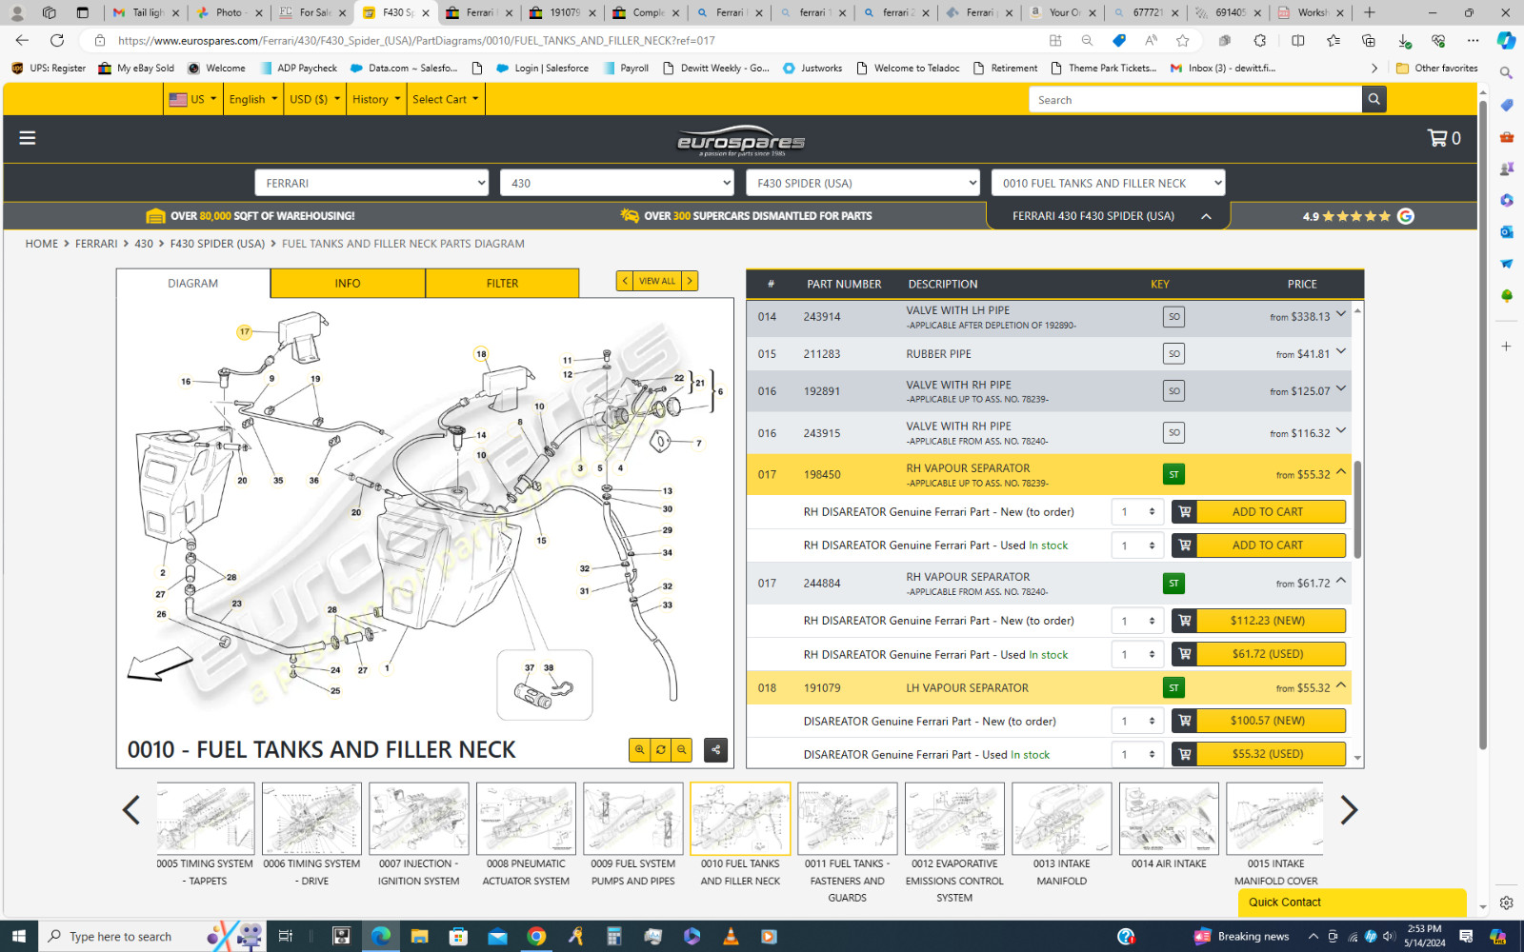The image size is (1524, 952).
Task: Open Google Chrome from the taskbar
Action: tap(536, 936)
